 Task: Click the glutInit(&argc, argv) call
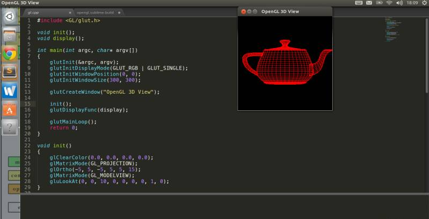pyautogui.click(x=84, y=62)
